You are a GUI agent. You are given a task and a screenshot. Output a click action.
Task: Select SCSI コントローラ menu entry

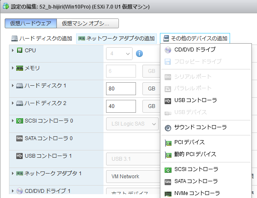click(206, 169)
